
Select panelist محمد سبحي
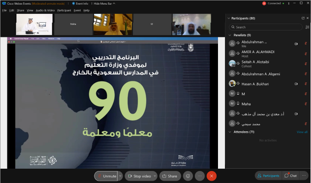tap(268, 124)
